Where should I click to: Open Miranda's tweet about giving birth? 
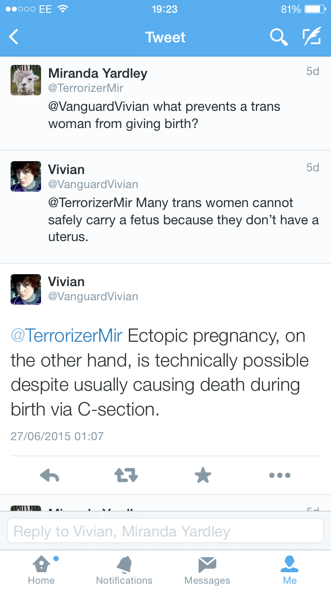click(164, 115)
